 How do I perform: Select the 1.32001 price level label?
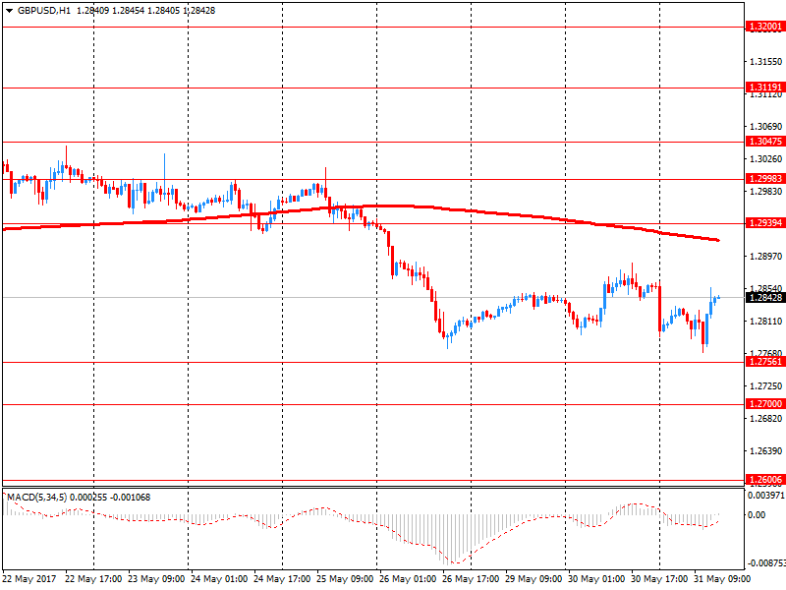tap(765, 27)
